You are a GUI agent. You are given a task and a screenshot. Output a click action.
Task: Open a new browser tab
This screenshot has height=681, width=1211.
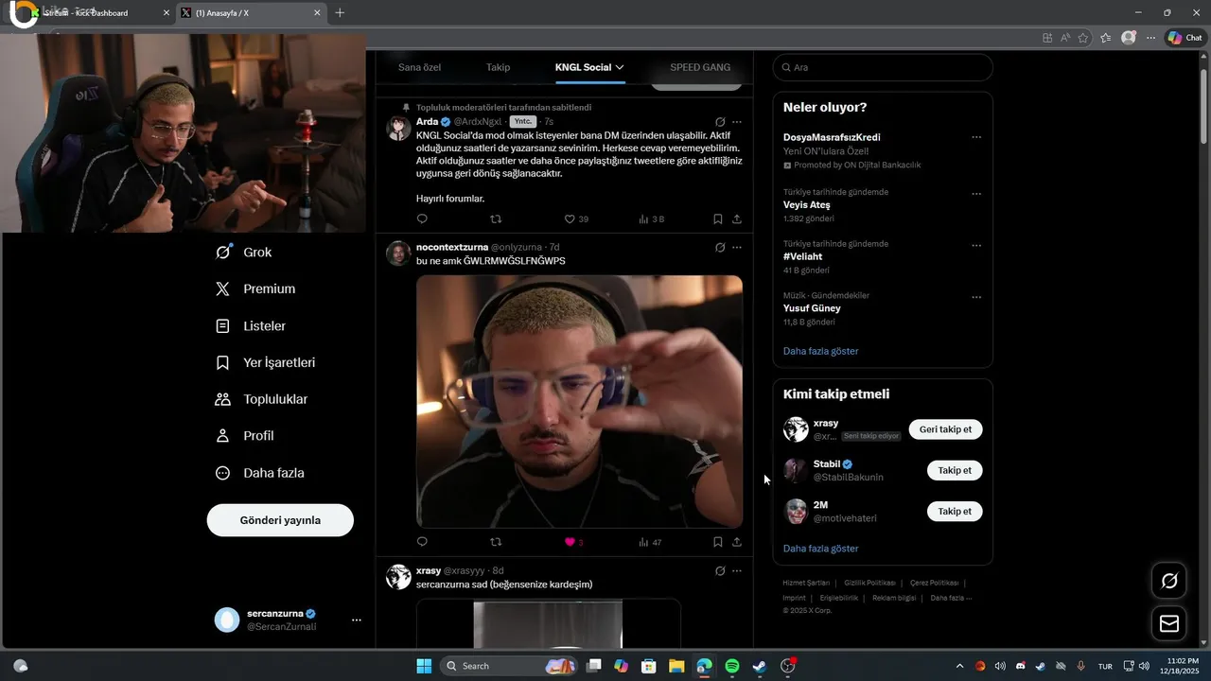tap(340, 13)
